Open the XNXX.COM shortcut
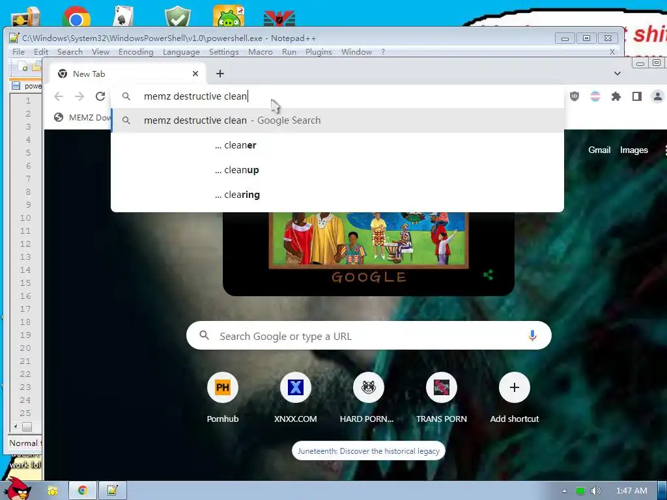Image resolution: width=667 pixels, height=500 pixels. (295, 397)
